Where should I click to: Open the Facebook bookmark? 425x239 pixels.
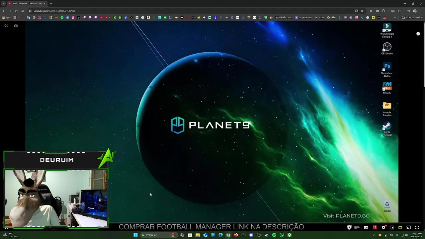point(126,17)
